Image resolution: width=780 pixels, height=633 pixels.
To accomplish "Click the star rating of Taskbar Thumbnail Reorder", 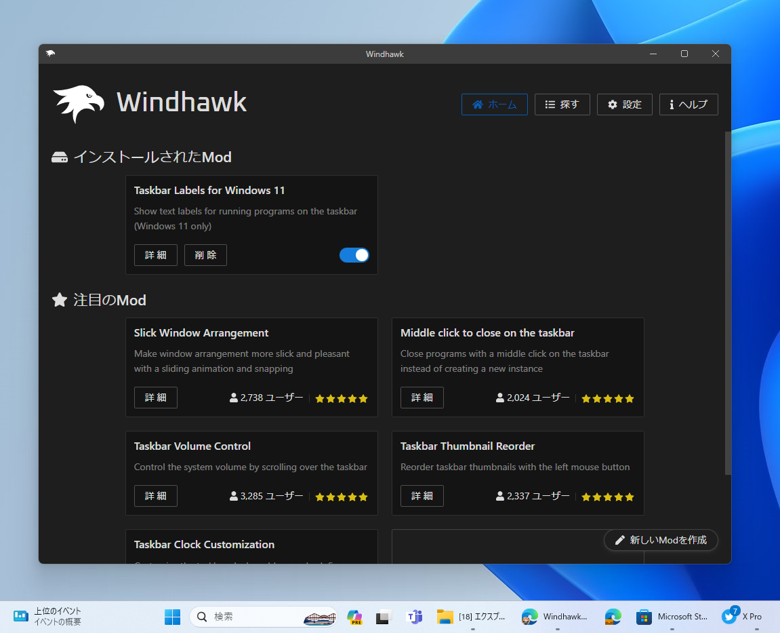I will click(607, 496).
